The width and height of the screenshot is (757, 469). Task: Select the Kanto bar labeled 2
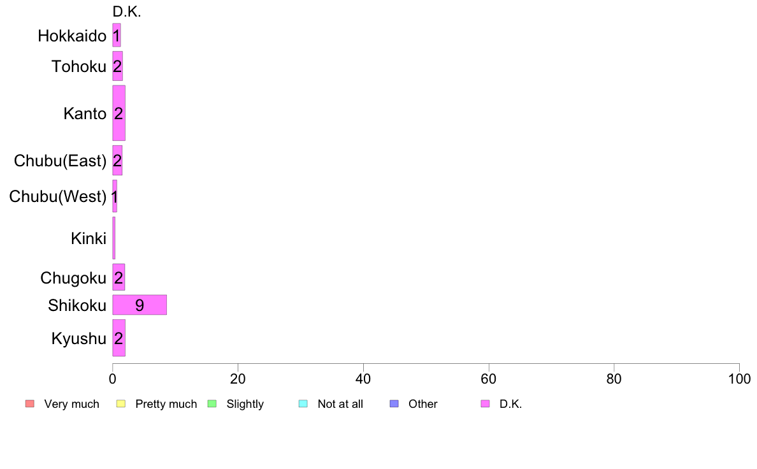[119, 113]
